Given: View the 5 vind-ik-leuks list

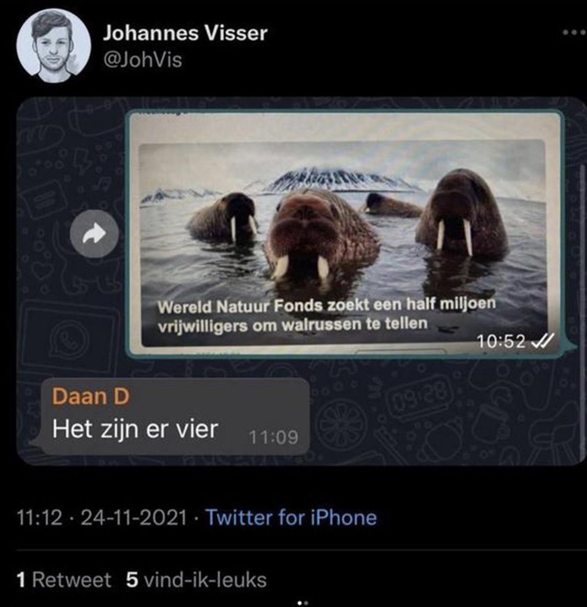Looking at the screenshot, I should click(196, 580).
